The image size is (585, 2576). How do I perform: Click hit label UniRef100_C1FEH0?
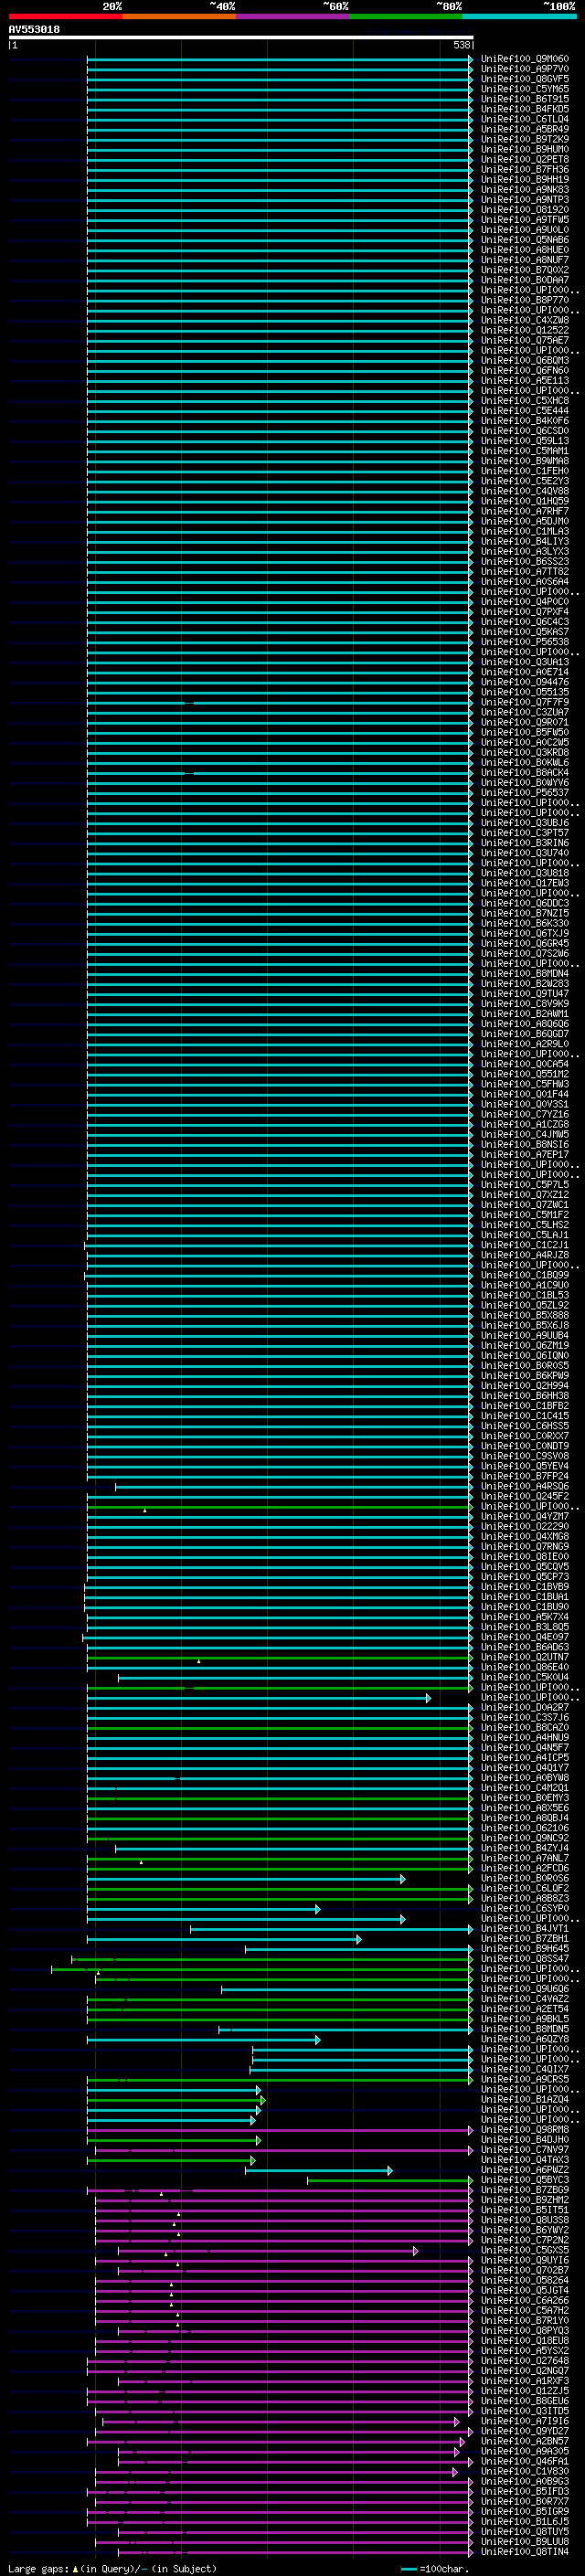pos(525,471)
